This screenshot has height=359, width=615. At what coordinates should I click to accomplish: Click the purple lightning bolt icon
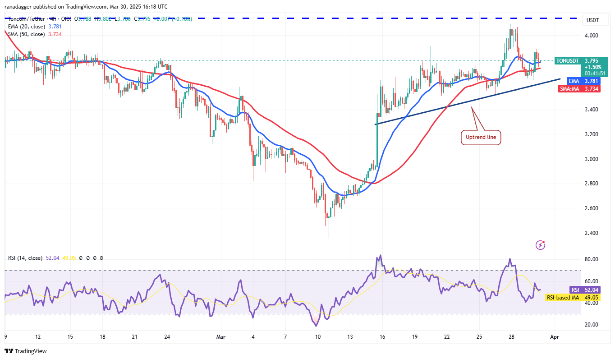coord(540,245)
